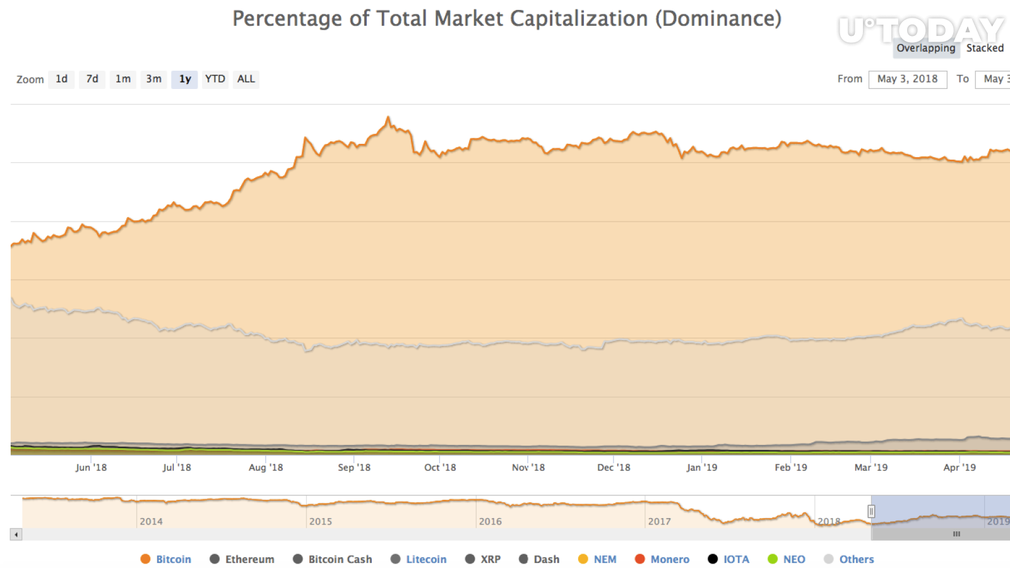Click 2016 in the navigator timeline

click(490, 521)
